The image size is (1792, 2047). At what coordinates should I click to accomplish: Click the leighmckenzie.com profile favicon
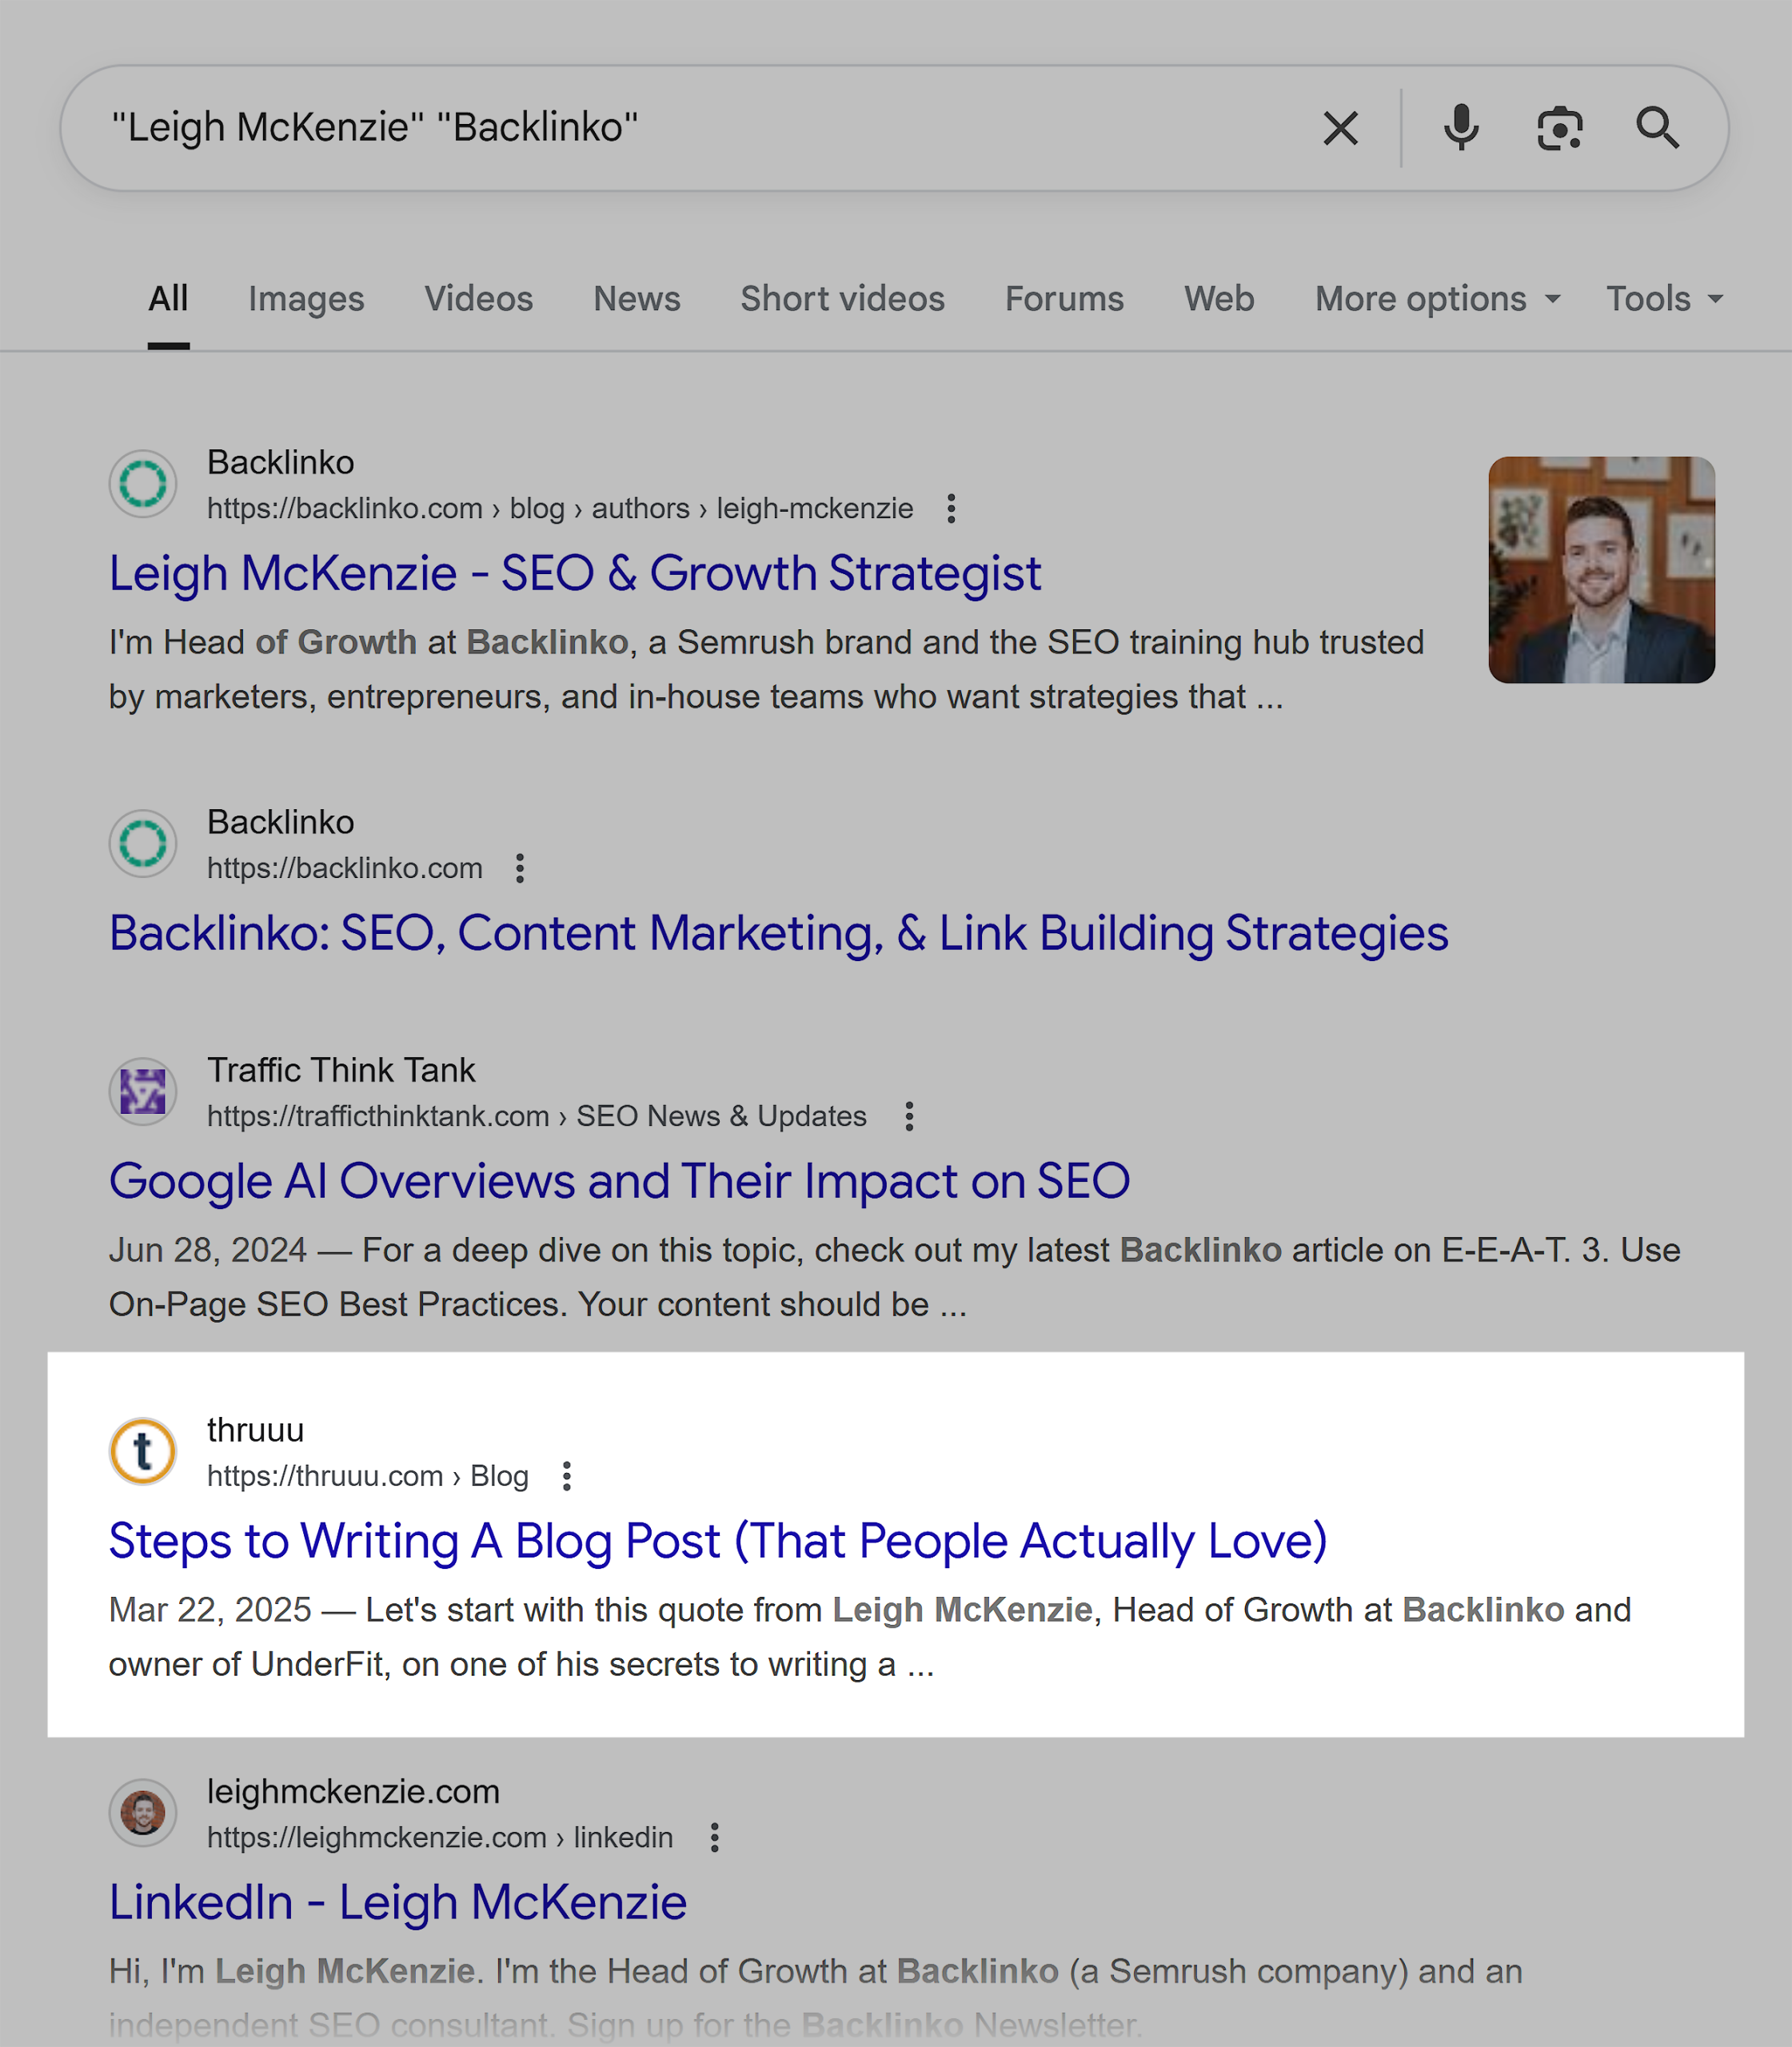click(142, 1813)
